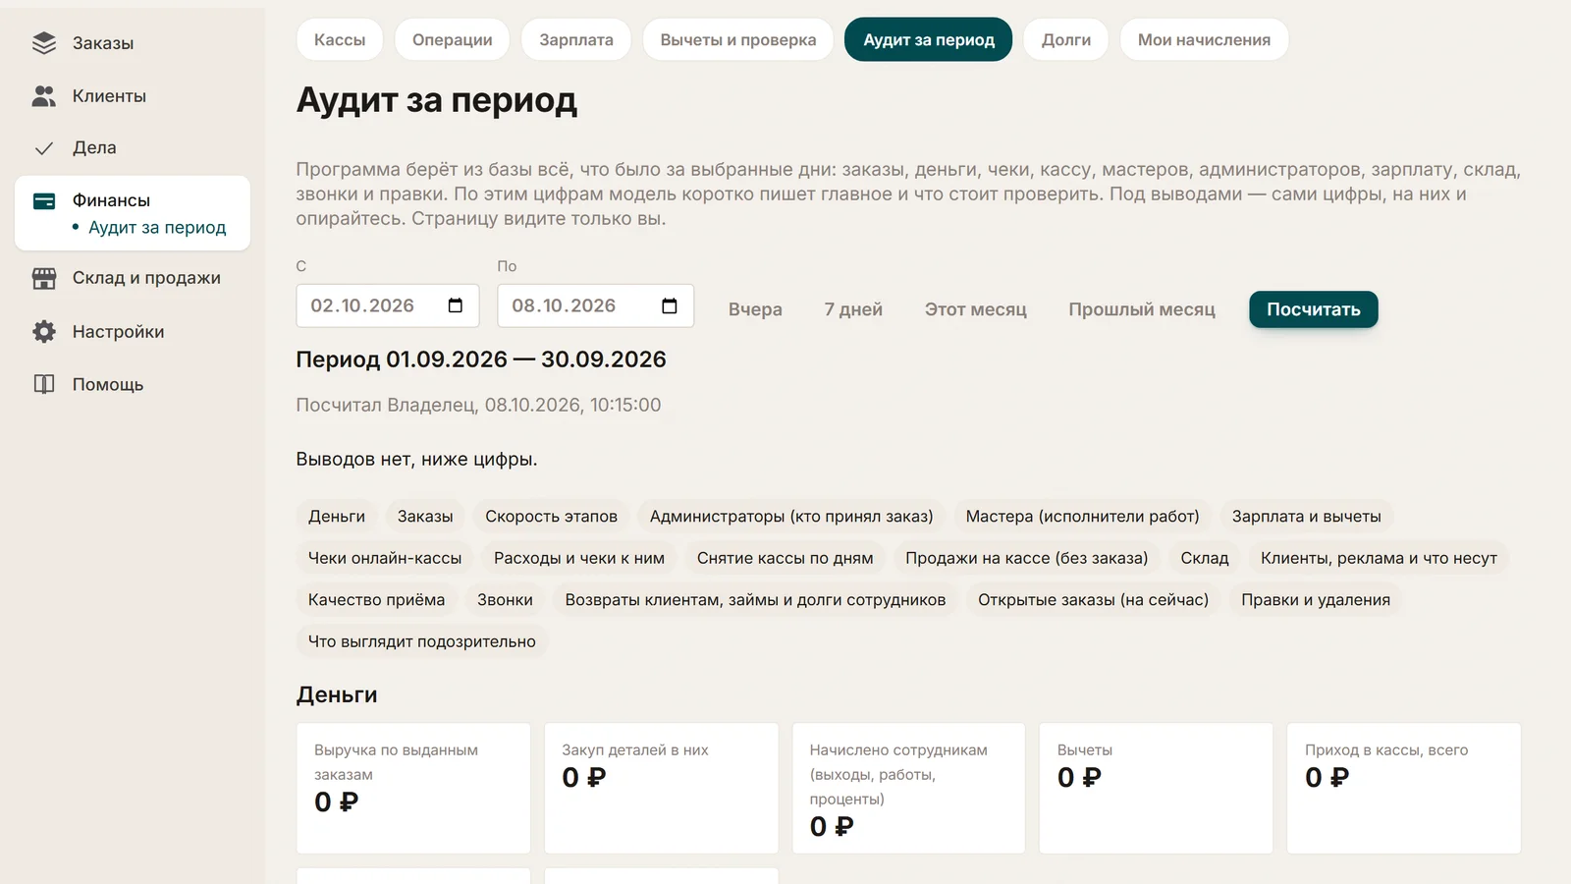Screen dimensions: 1571x884
Task: Click the end date field 08.10.2026
Action: [596, 305]
